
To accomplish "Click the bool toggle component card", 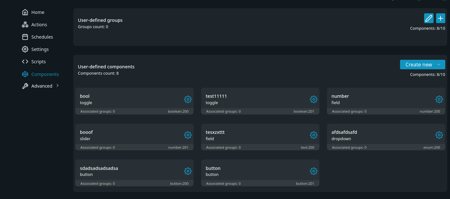I will point(126,99).
